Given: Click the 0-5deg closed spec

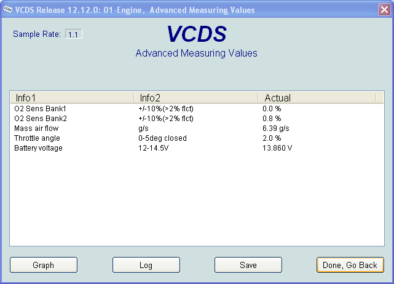Looking at the screenshot, I should tap(162, 138).
